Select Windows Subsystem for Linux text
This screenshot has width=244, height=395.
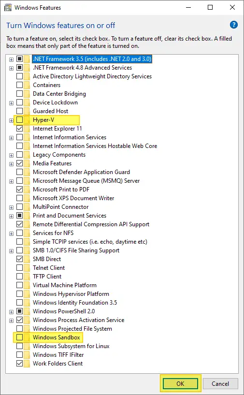pos(71,346)
